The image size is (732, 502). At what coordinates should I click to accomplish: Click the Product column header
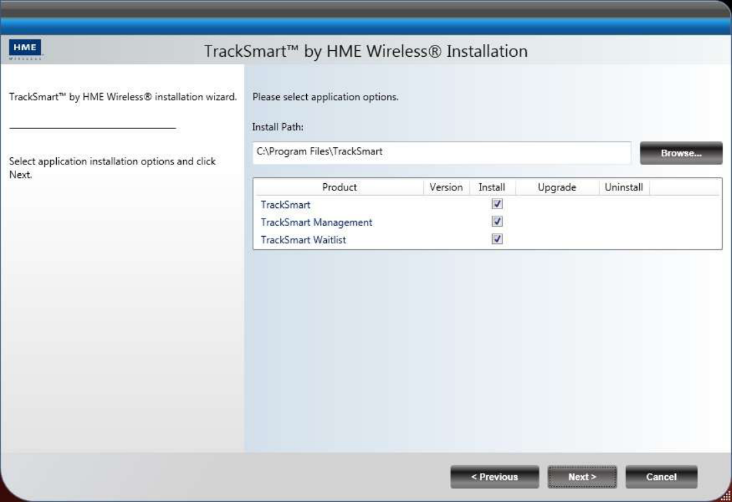[340, 187]
